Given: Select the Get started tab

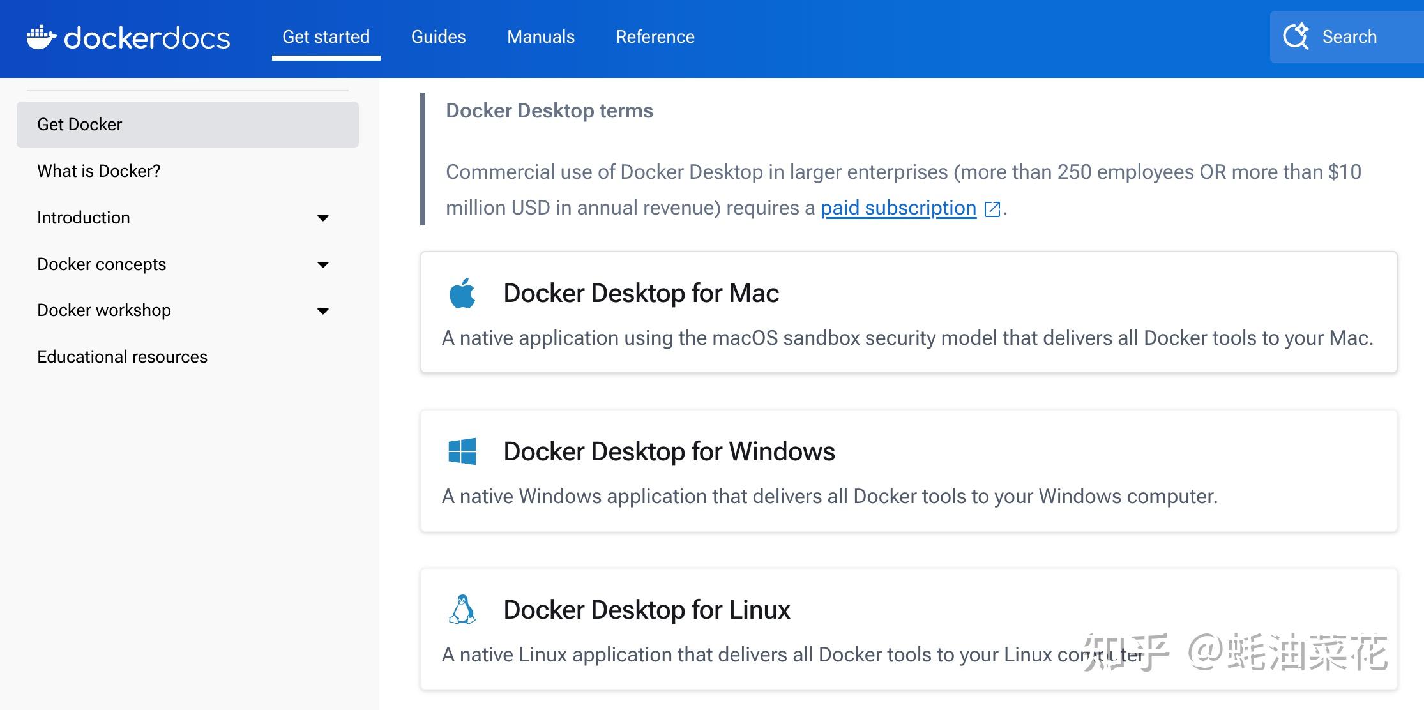Looking at the screenshot, I should pyautogui.click(x=326, y=37).
